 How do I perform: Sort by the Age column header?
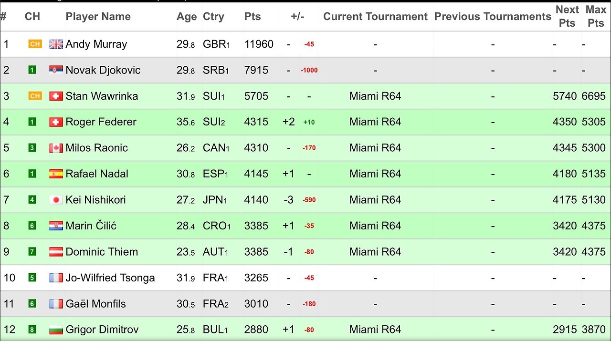[x=187, y=17]
